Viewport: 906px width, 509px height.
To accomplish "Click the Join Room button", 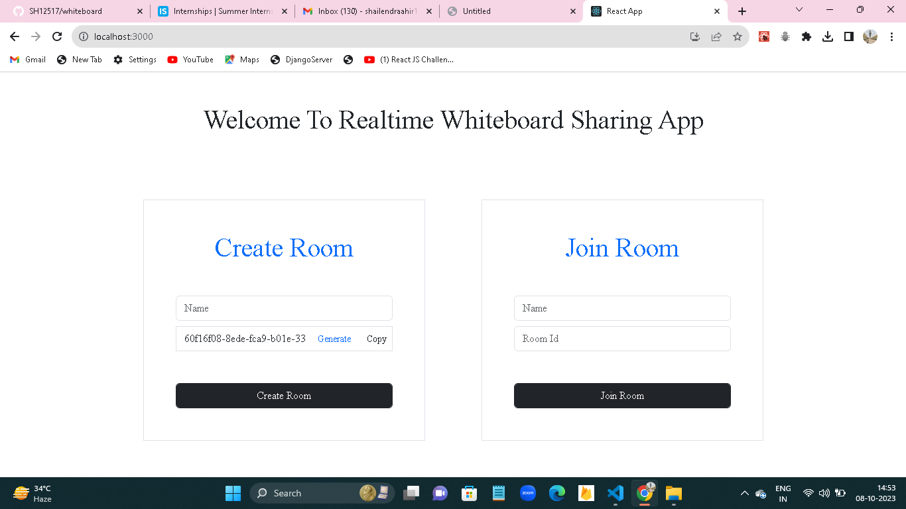I will (622, 396).
